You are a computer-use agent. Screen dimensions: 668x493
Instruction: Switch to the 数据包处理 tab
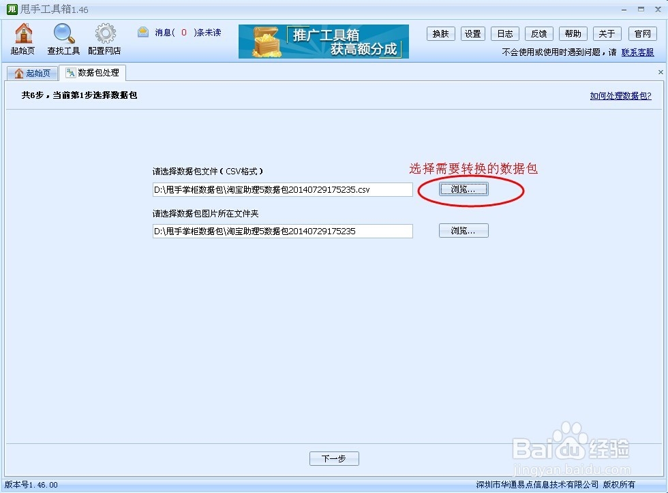[x=92, y=72]
